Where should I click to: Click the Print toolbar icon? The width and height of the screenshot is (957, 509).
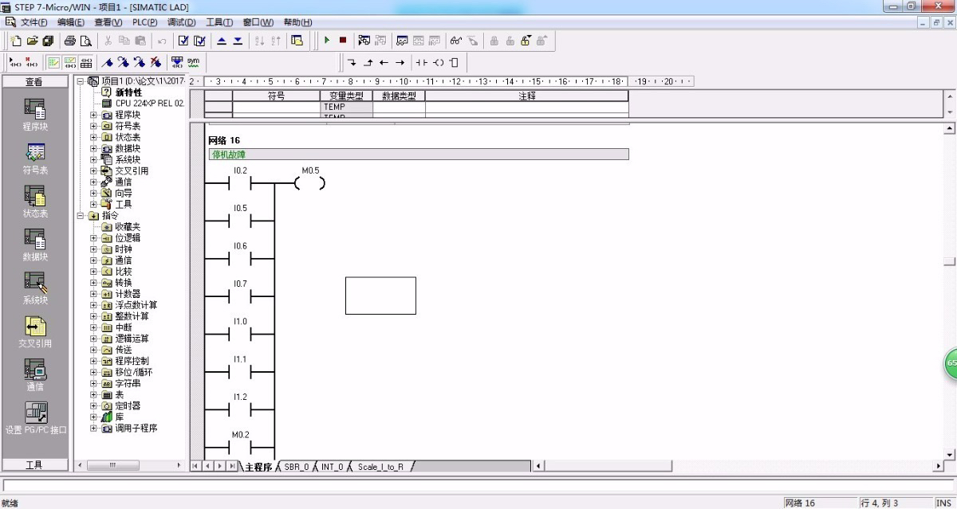click(x=70, y=41)
